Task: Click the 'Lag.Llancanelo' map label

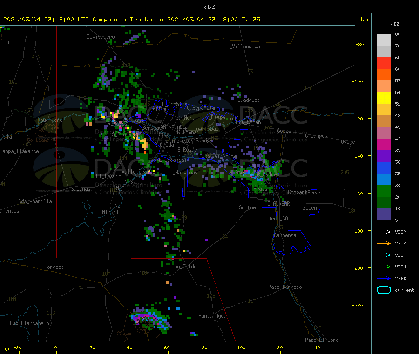Action: (x=29, y=323)
